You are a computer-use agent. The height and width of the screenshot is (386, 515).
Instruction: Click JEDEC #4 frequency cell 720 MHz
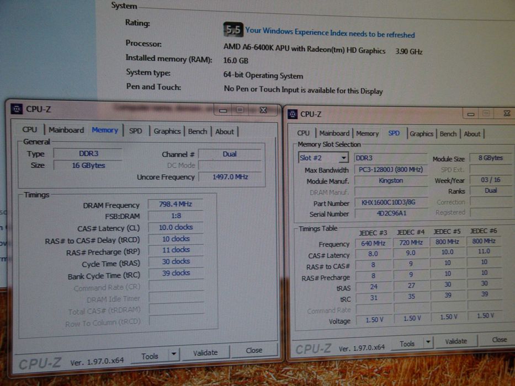(x=411, y=243)
